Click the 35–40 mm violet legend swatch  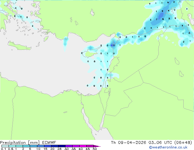coord(76,146)
